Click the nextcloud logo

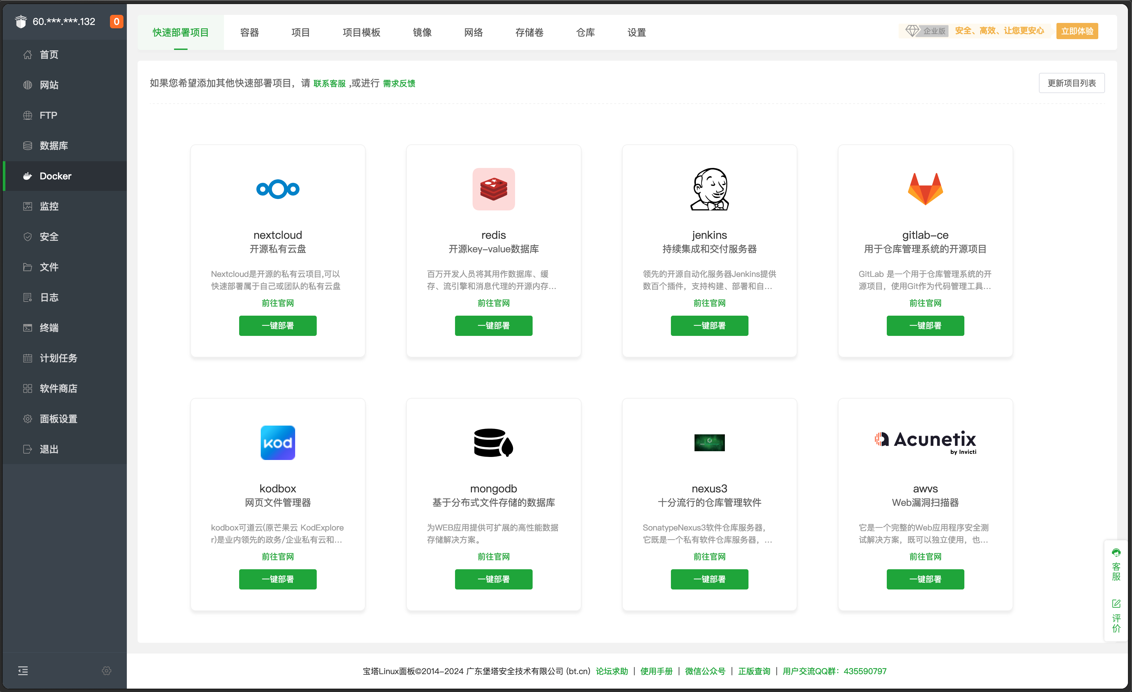278,189
